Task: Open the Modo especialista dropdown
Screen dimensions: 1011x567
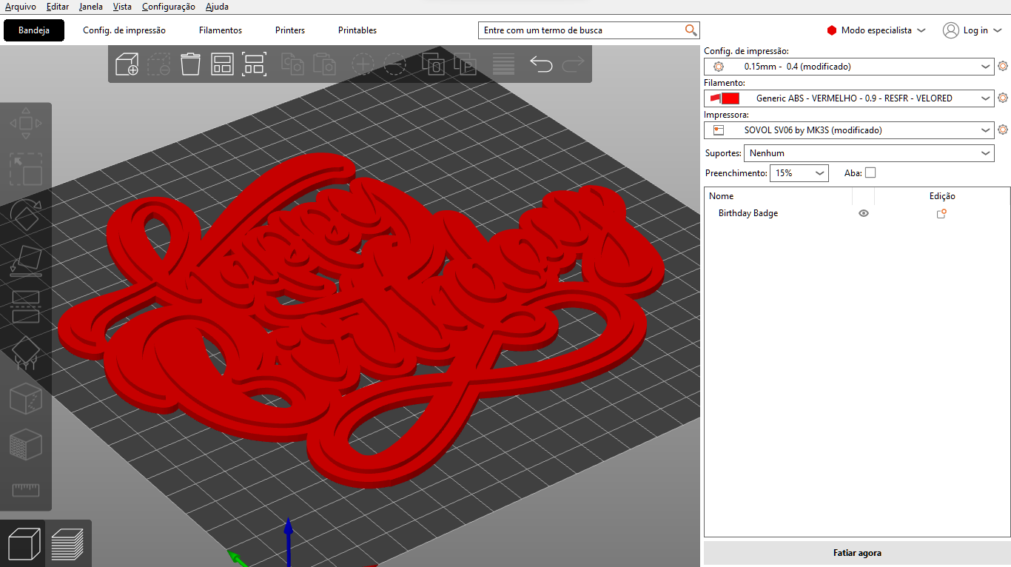Action: click(876, 30)
